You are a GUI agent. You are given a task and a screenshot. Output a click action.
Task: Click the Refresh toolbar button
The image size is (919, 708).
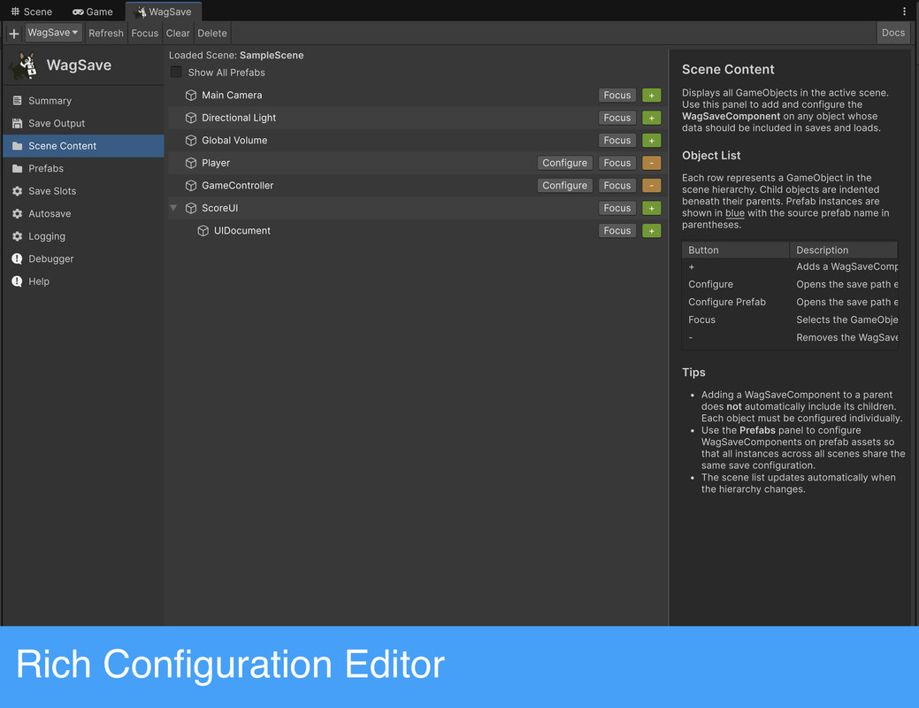[106, 34]
